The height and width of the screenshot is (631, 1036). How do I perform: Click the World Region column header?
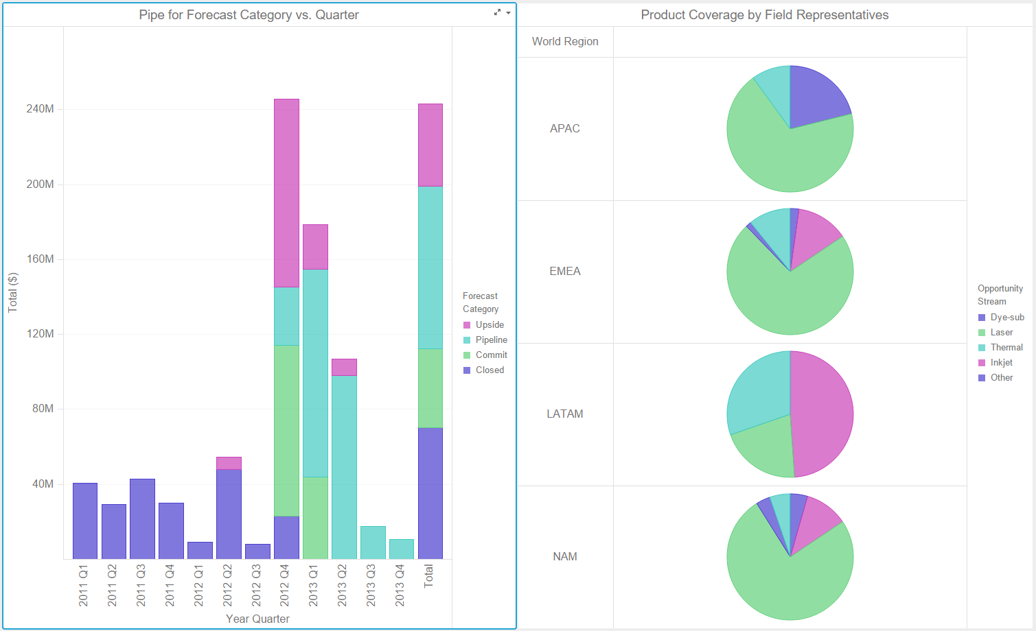point(564,42)
